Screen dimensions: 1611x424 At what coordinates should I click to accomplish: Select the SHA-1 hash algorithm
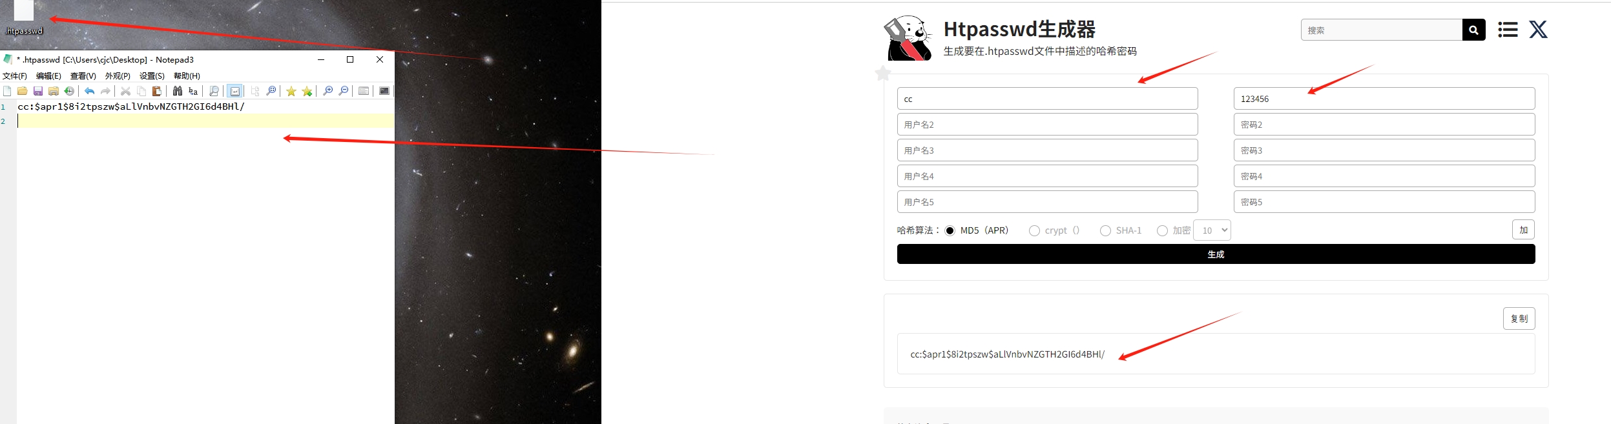(1105, 230)
